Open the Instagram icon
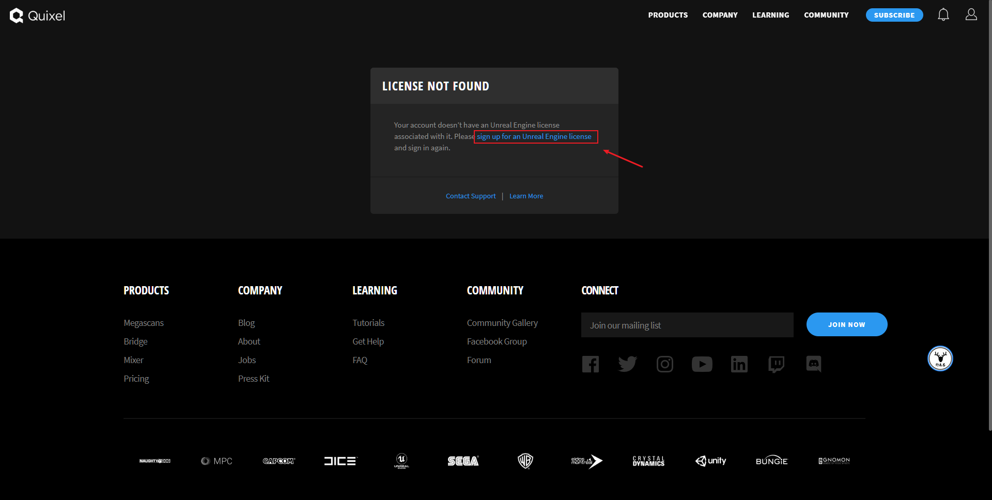Image resolution: width=992 pixels, height=500 pixels. click(665, 364)
